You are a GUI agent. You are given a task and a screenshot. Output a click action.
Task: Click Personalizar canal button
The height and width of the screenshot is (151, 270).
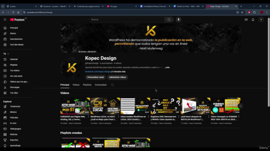point(95,77)
